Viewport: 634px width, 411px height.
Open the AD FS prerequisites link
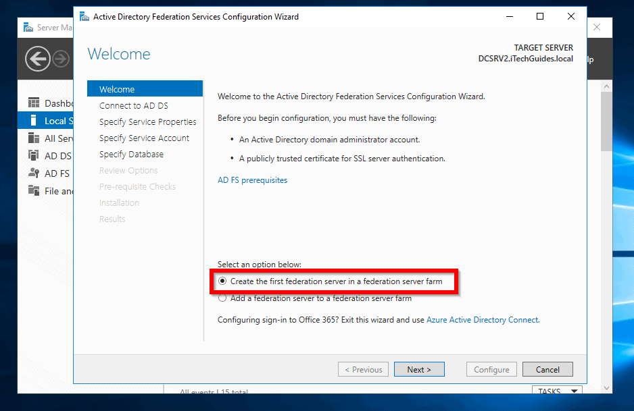[252, 180]
